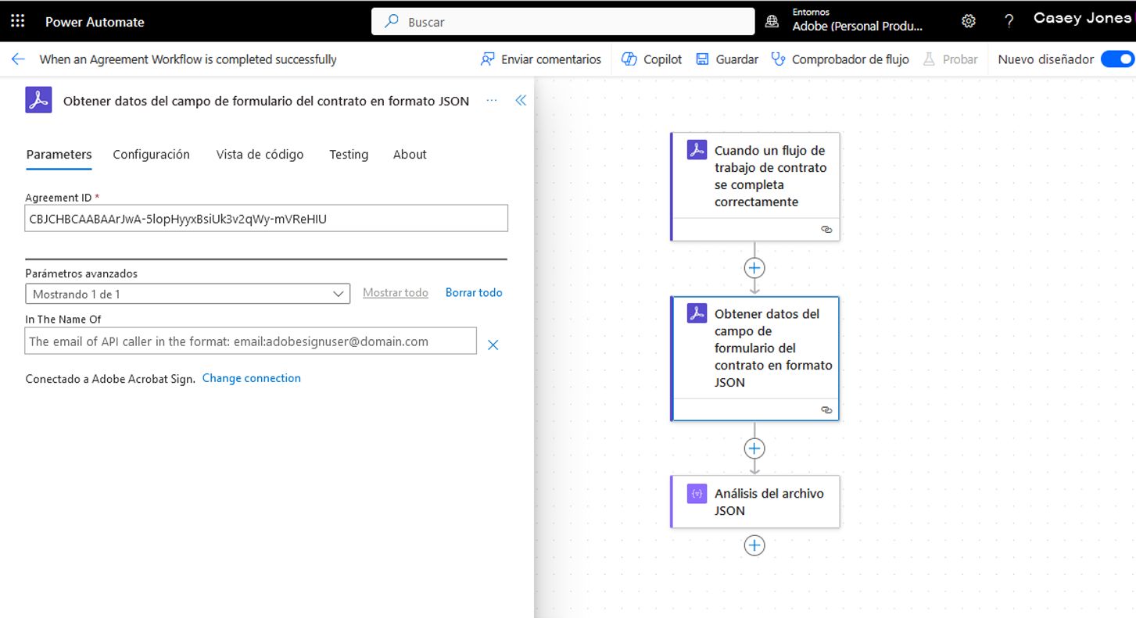Click the Comprobador de flujo stethoscope icon
Screen dimensions: 1136x618
pyautogui.click(x=778, y=59)
